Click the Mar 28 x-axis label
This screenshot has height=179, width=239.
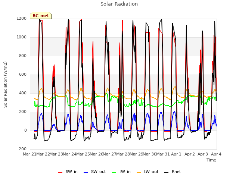pos(123,154)
